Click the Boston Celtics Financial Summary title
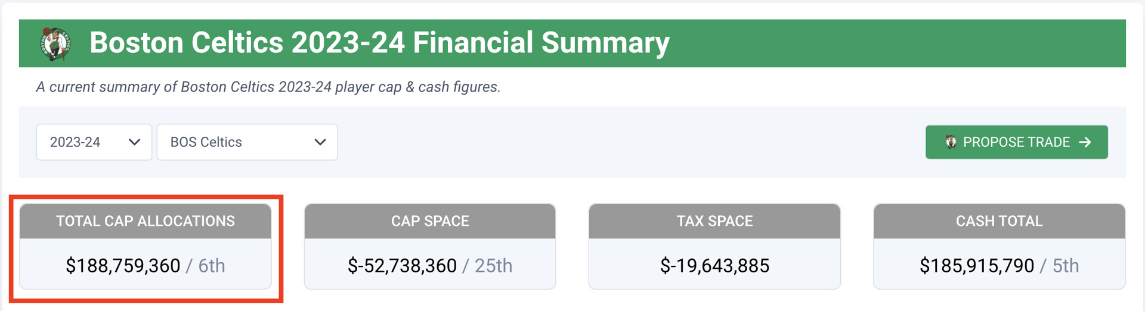This screenshot has width=1145, height=311. tap(379, 43)
